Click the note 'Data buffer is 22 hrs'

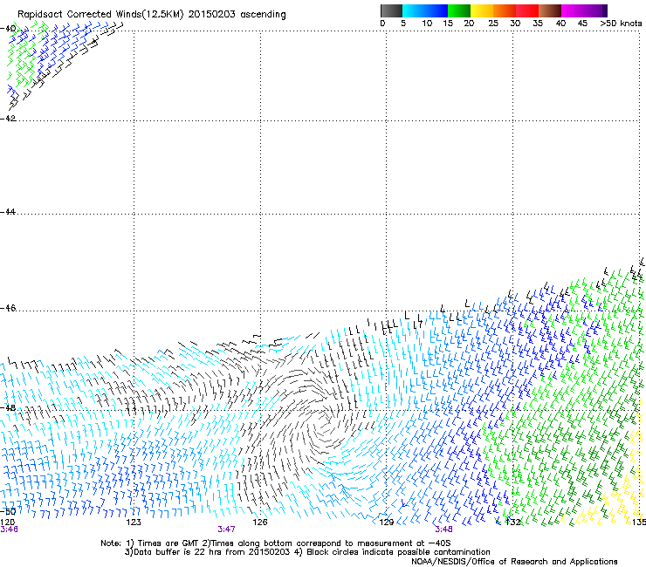coord(177,552)
